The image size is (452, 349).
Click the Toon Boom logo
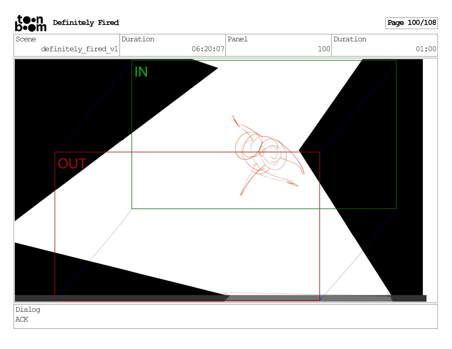30,23
